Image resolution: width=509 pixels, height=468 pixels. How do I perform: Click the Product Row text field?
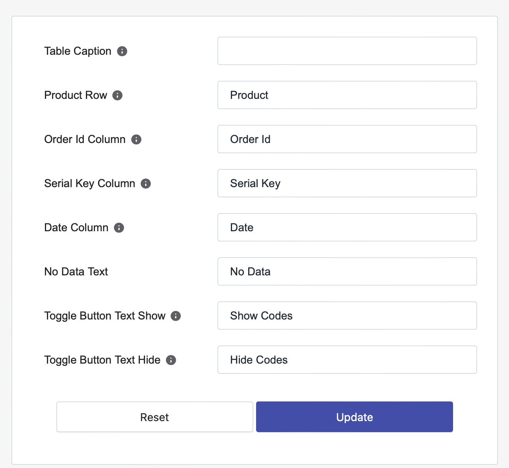click(x=347, y=95)
